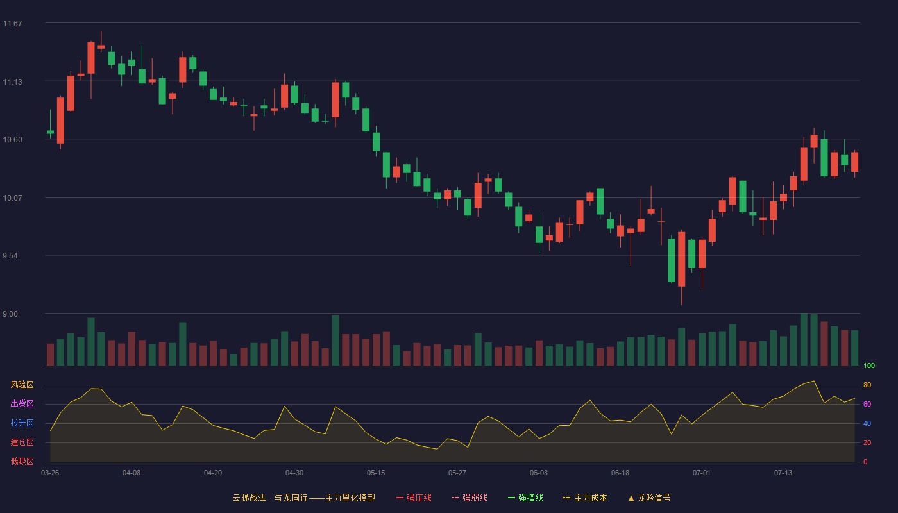The height and width of the screenshot is (513, 898).
Task: Click the 05-15 date axis label
Action: click(x=376, y=473)
